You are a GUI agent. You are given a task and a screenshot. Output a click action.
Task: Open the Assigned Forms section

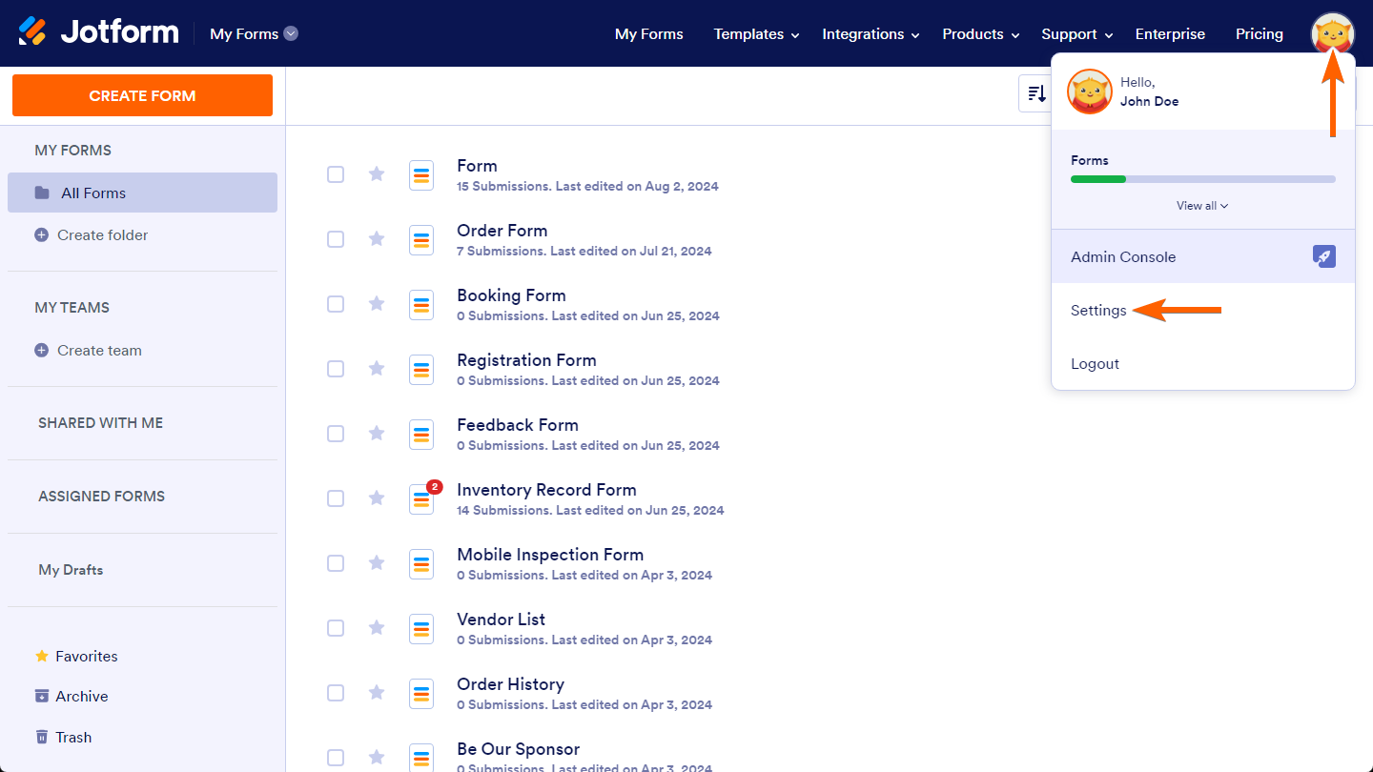click(101, 496)
